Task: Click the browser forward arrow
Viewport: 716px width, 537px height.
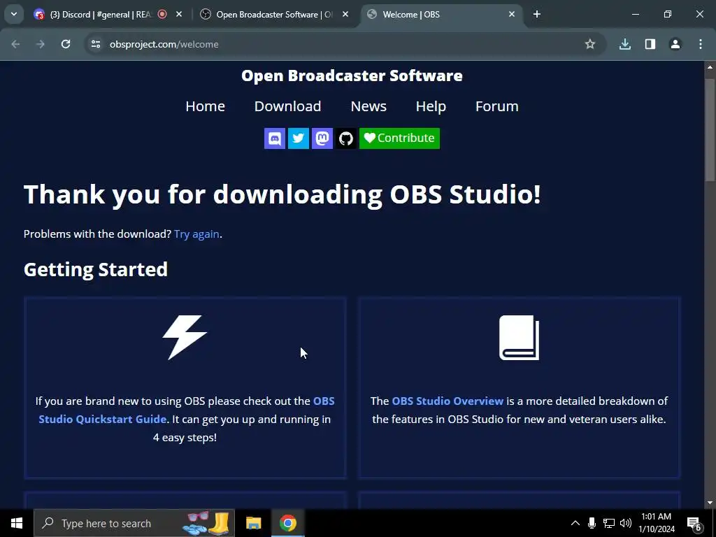Action: click(41, 44)
